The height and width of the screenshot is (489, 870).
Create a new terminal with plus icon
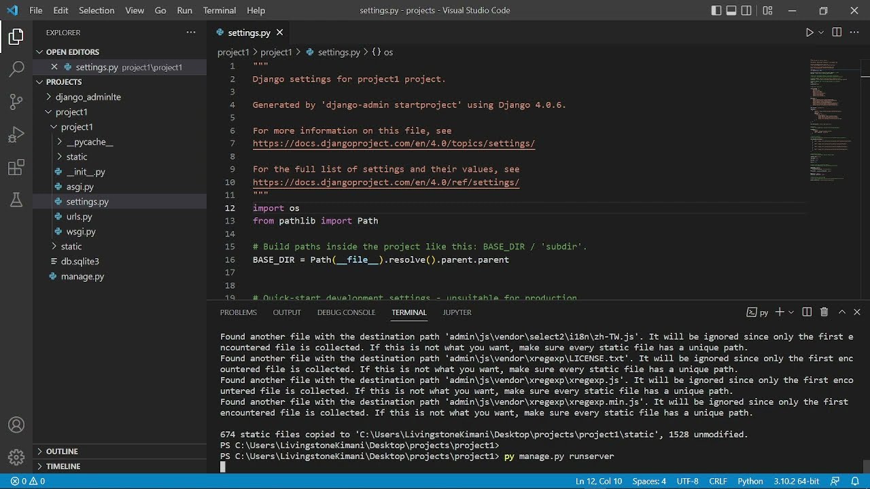pyautogui.click(x=780, y=312)
